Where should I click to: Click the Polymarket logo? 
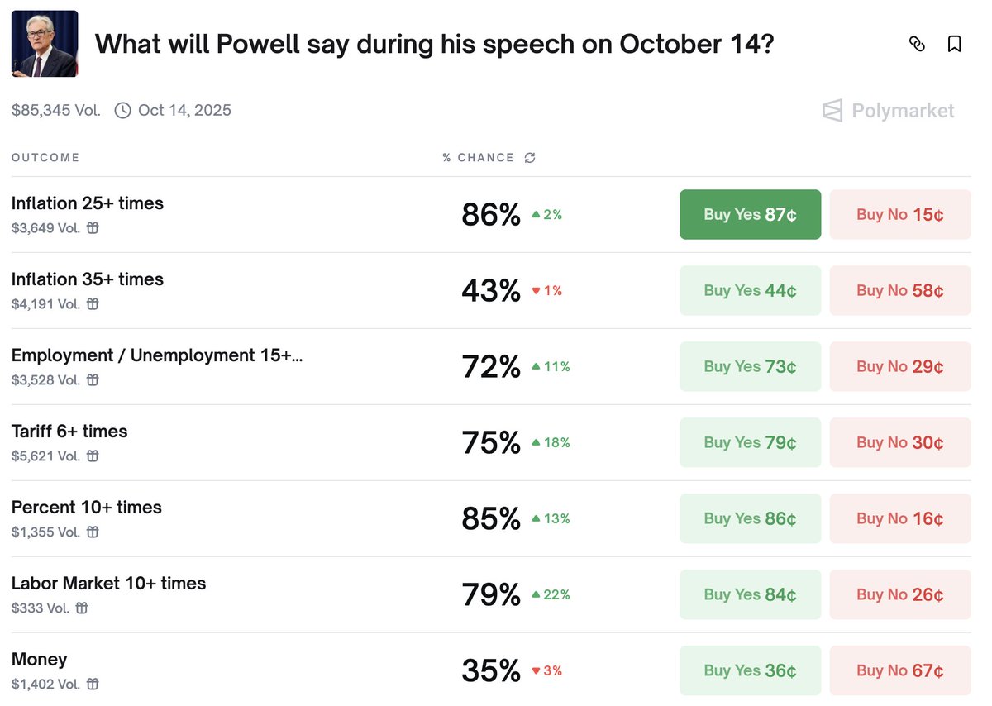coord(888,111)
